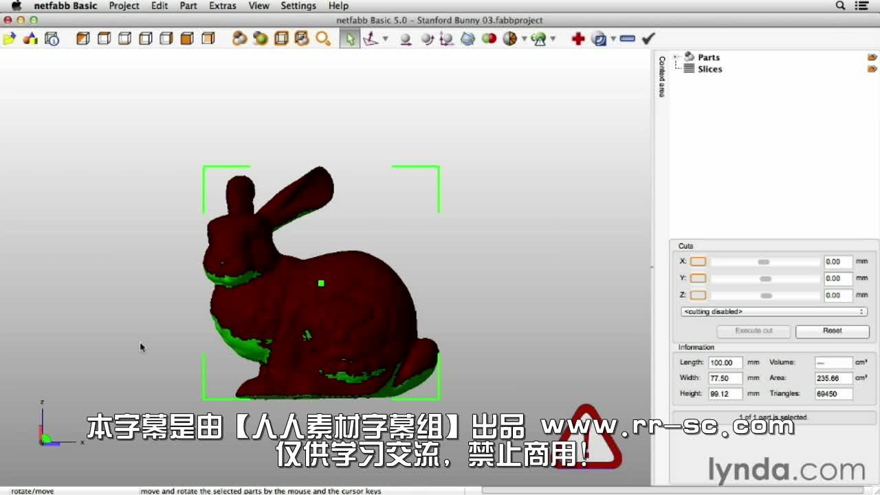The image size is (880, 495).
Task: Open the Edit menu
Action: click(x=159, y=5)
